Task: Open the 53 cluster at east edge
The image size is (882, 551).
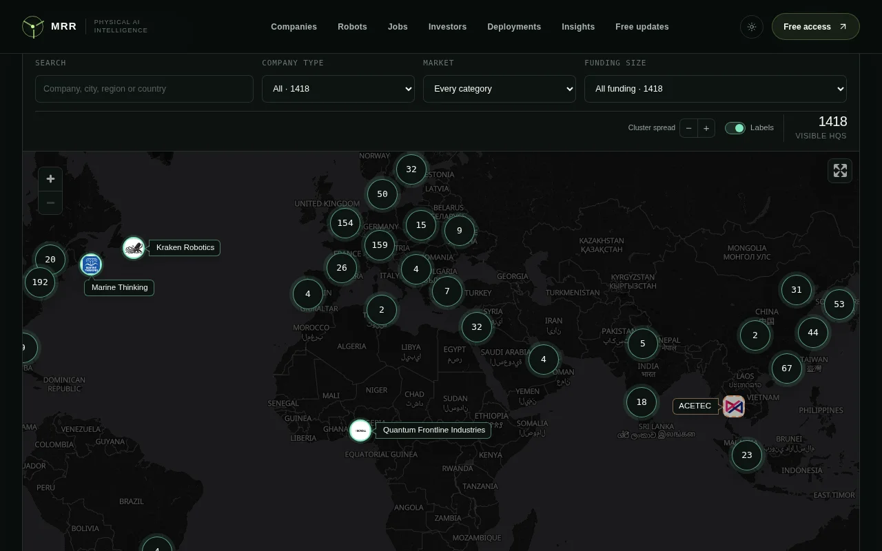Action: [839, 304]
